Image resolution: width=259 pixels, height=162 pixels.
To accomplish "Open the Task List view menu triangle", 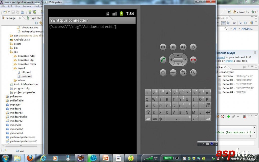I will [256, 22].
